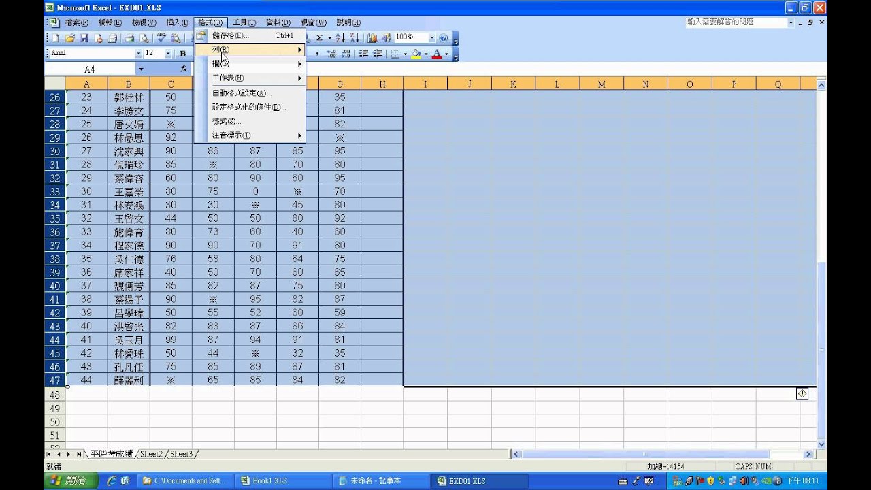Sort descending with the Z-A icon
The image size is (871, 490).
pyautogui.click(x=354, y=38)
